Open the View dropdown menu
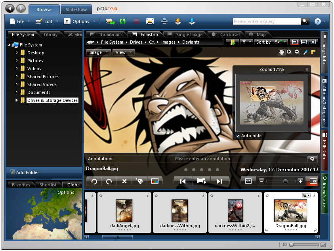334x251 pixels. 123,52
